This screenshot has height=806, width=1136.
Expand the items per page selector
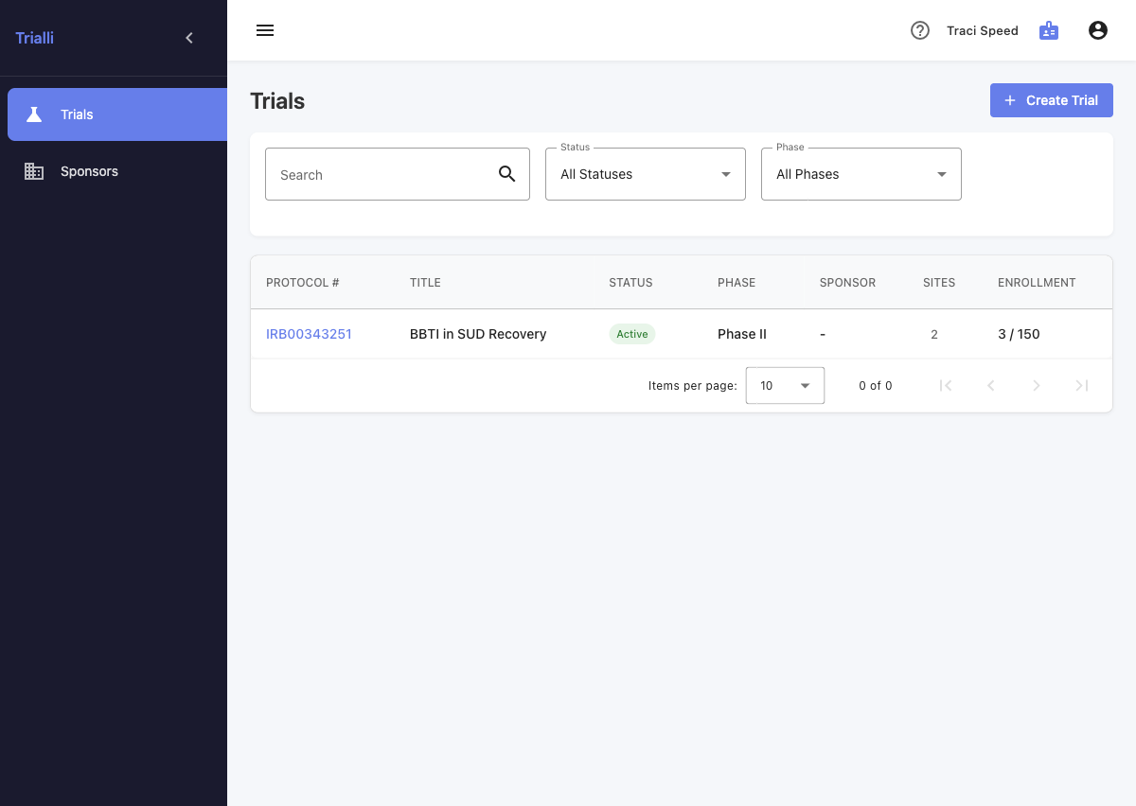pos(785,385)
